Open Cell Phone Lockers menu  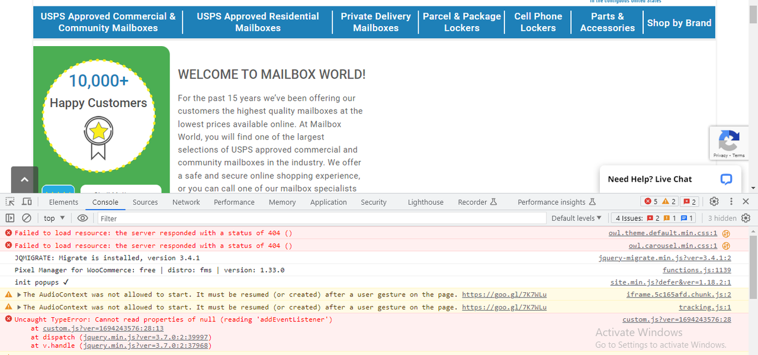click(538, 22)
